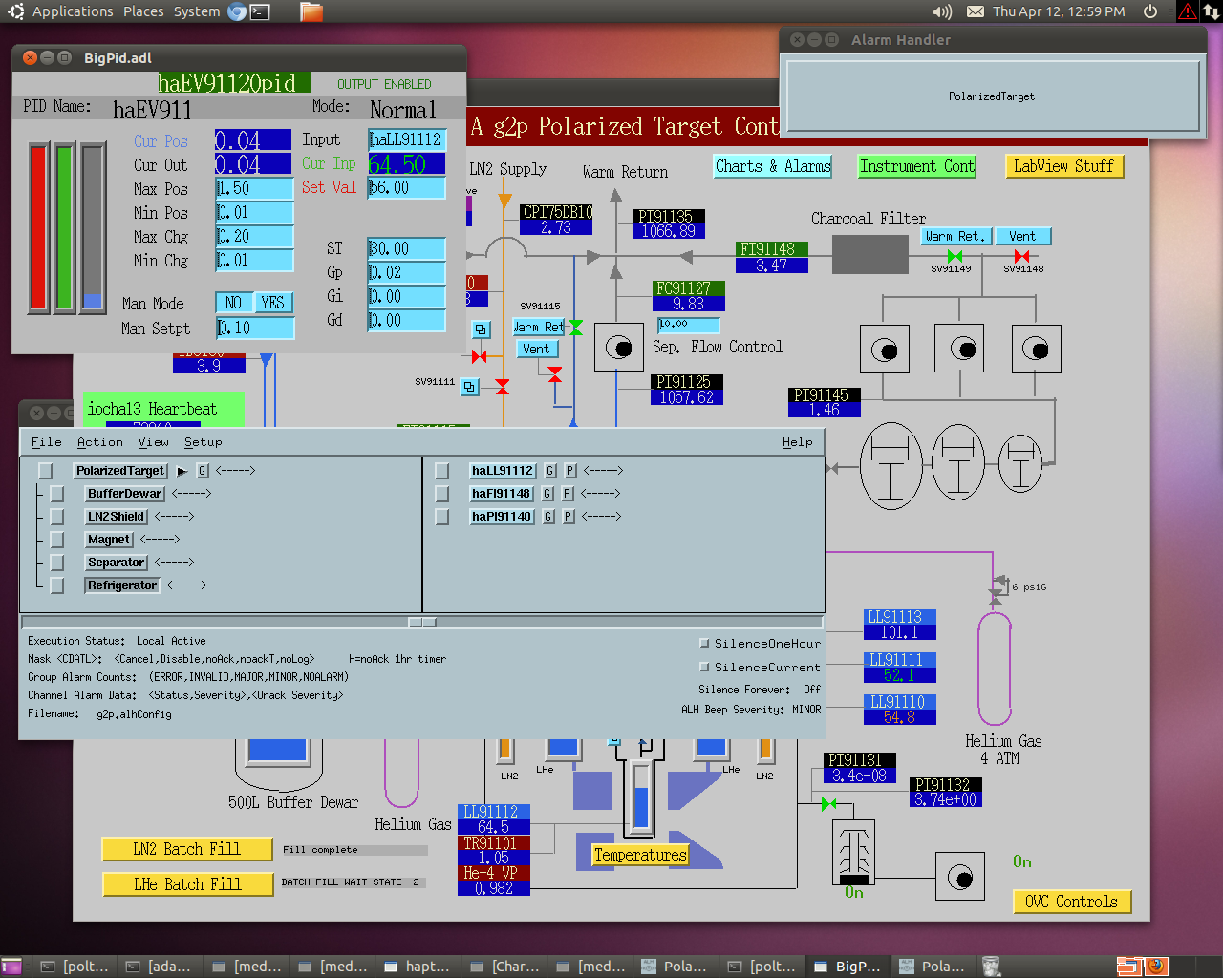Launch the Chrome browser from the top panel
This screenshot has height=978, width=1223.
pyautogui.click(x=237, y=11)
